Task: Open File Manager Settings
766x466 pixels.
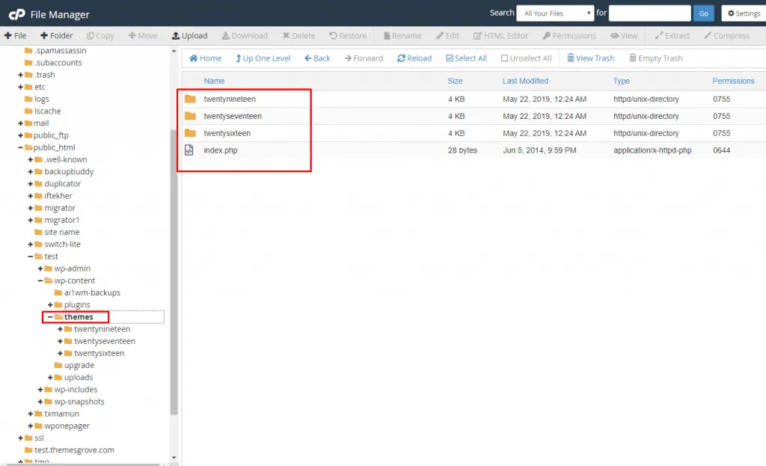Action: (744, 13)
